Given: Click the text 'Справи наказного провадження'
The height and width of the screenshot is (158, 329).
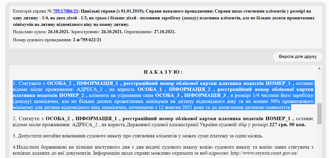Looking at the screenshot, I should (180, 11).
